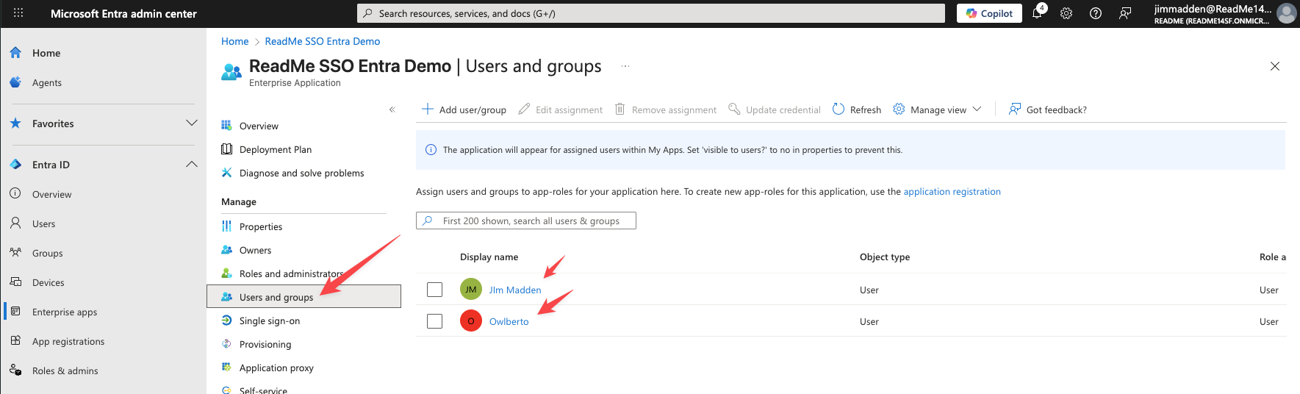The width and height of the screenshot is (1300, 394).
Task: Click Update credential
Action: coord(775,110)
